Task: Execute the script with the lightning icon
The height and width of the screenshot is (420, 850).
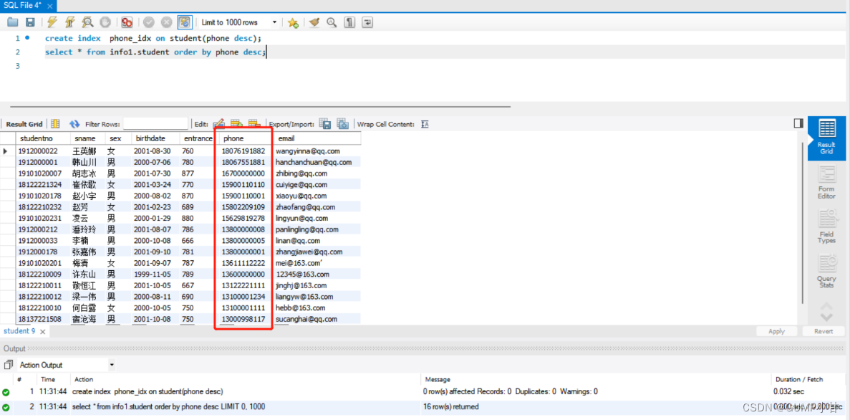Action: coord(52,22)
